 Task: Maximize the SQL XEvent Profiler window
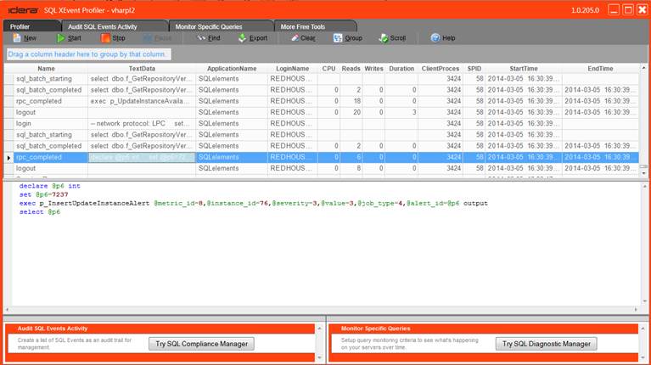[x=628, y=10]
